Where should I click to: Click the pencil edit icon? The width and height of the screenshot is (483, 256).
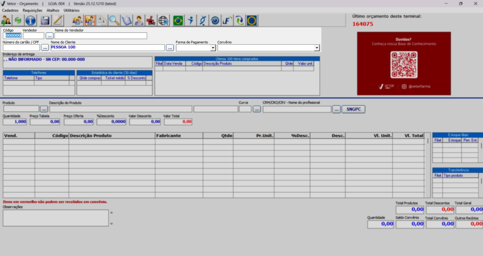click(58, 20)
